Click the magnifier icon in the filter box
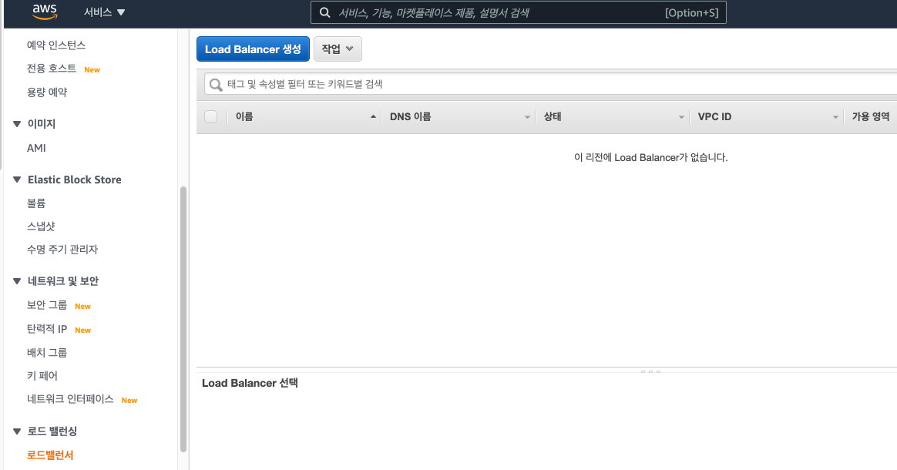The image size is (897, 470). click(216, 85)
